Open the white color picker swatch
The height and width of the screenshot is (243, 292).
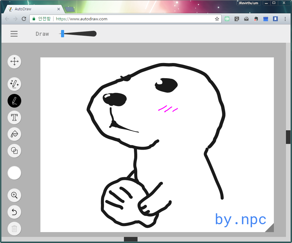tap(14, 173)
